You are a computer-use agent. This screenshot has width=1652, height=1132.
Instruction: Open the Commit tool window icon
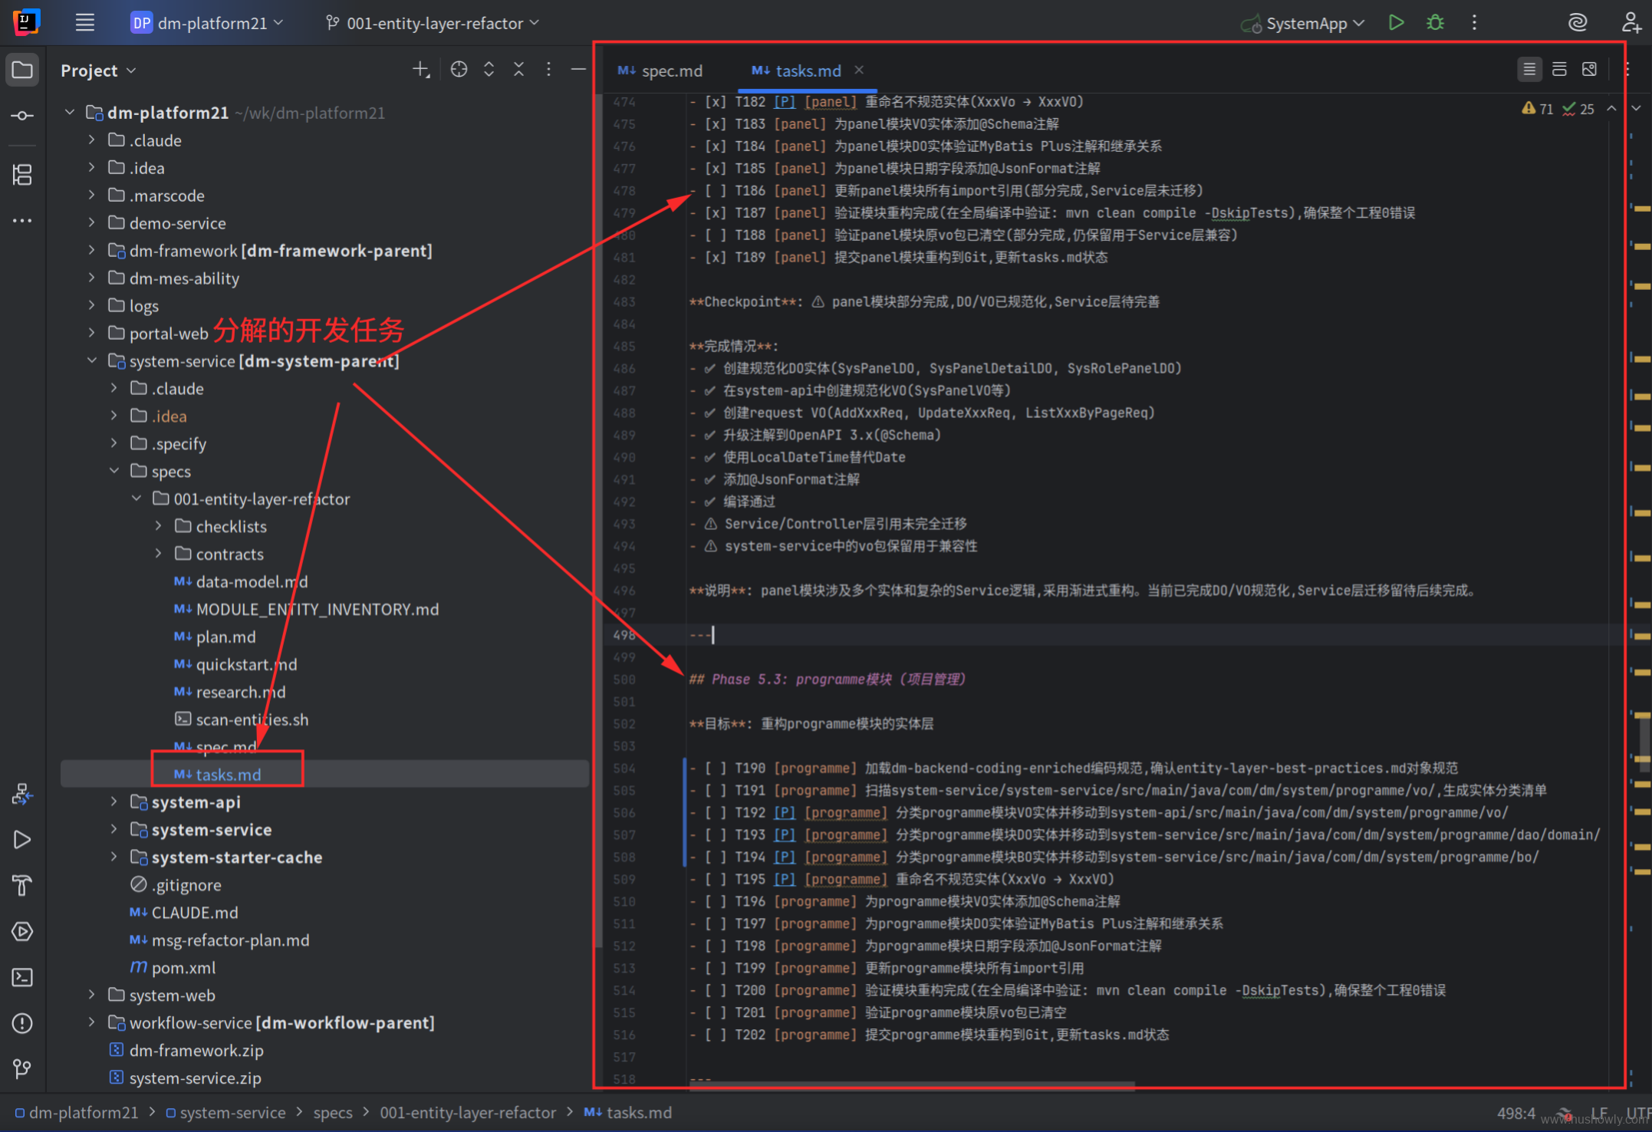(x=22, y=116)
